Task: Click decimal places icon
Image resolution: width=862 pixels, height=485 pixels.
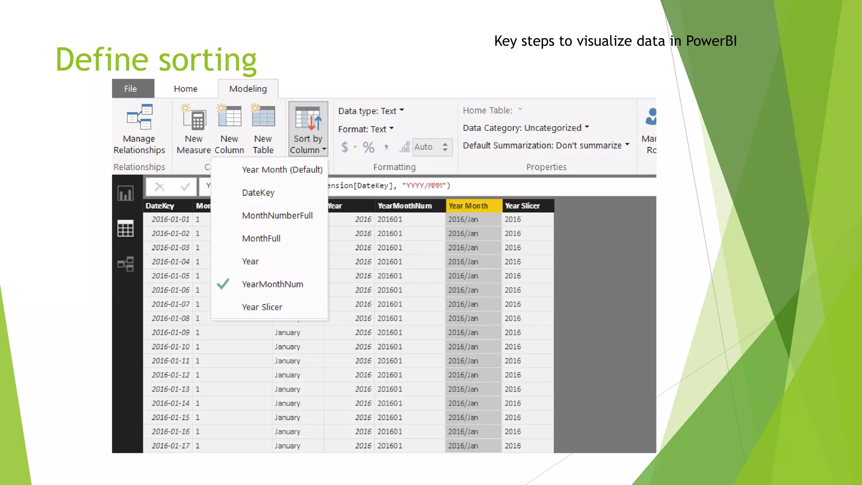Action: [x=404, y=147]
